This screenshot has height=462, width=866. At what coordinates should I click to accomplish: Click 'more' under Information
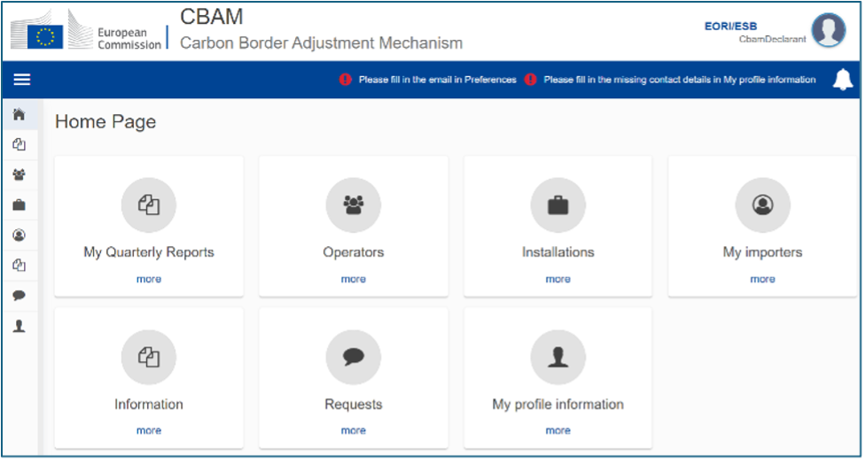149,431
